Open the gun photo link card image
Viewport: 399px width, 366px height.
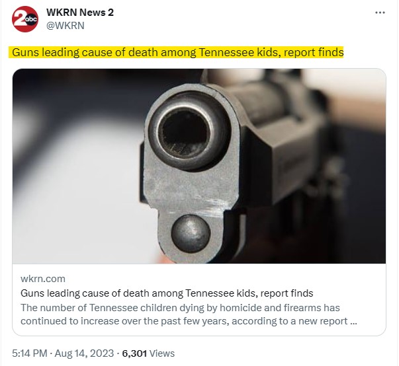[x=199, y=166]
